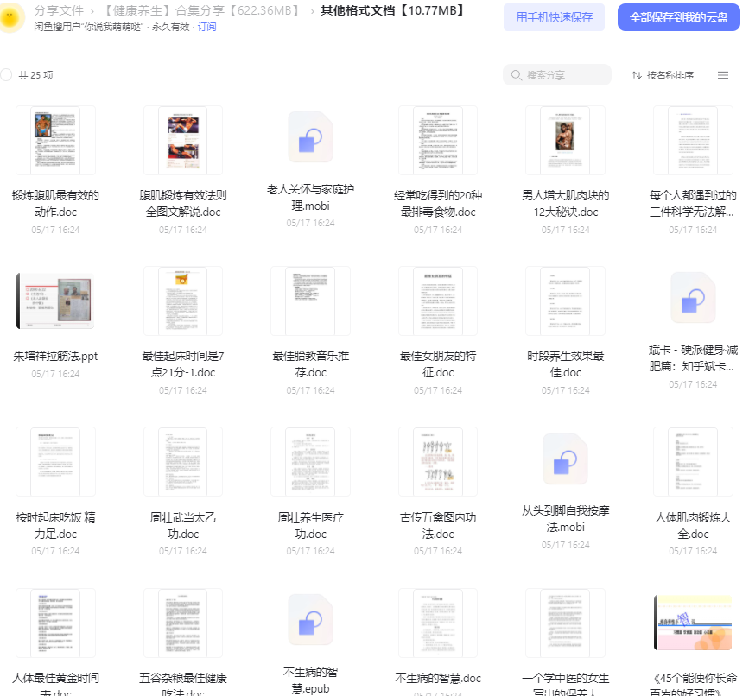Open 男人增大肌肉块的12大秘诀.doc thumbnail

566,141
